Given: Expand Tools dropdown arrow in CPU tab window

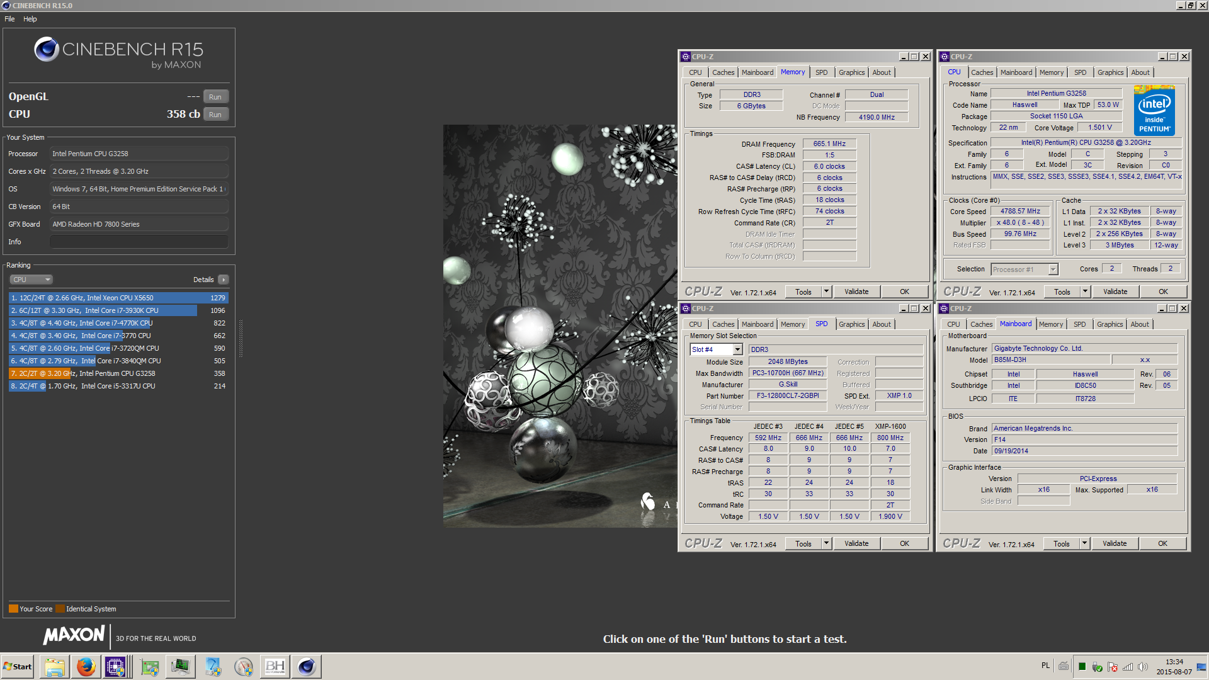Looking at the screenshot, I should [1085, 292].
